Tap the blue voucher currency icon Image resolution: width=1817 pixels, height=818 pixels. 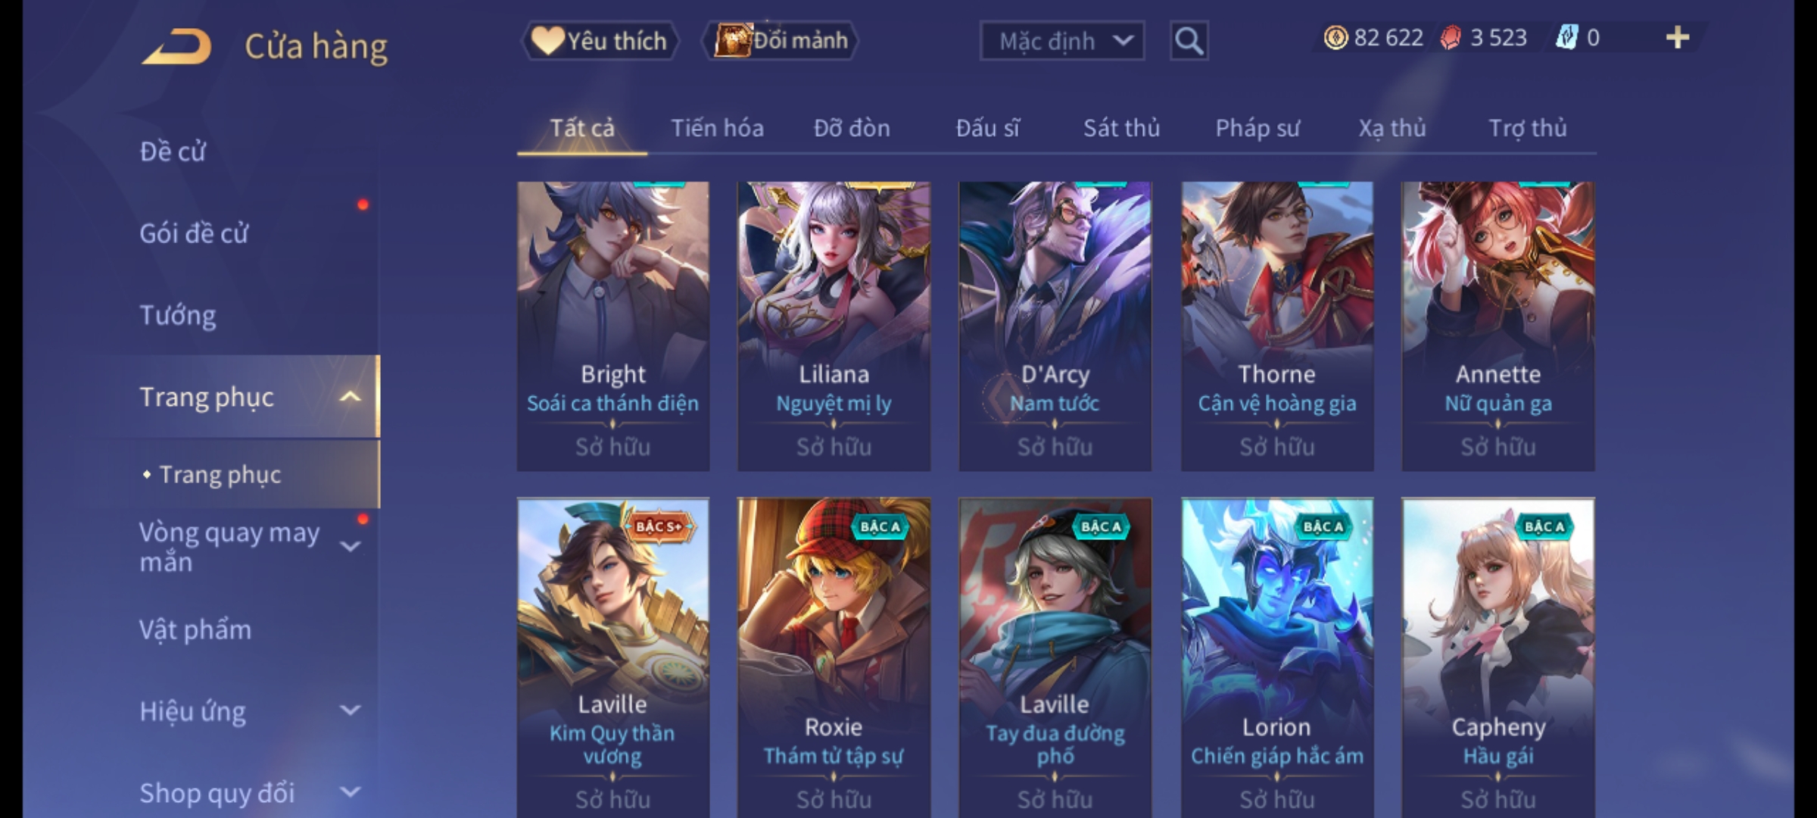[1566, 38]
